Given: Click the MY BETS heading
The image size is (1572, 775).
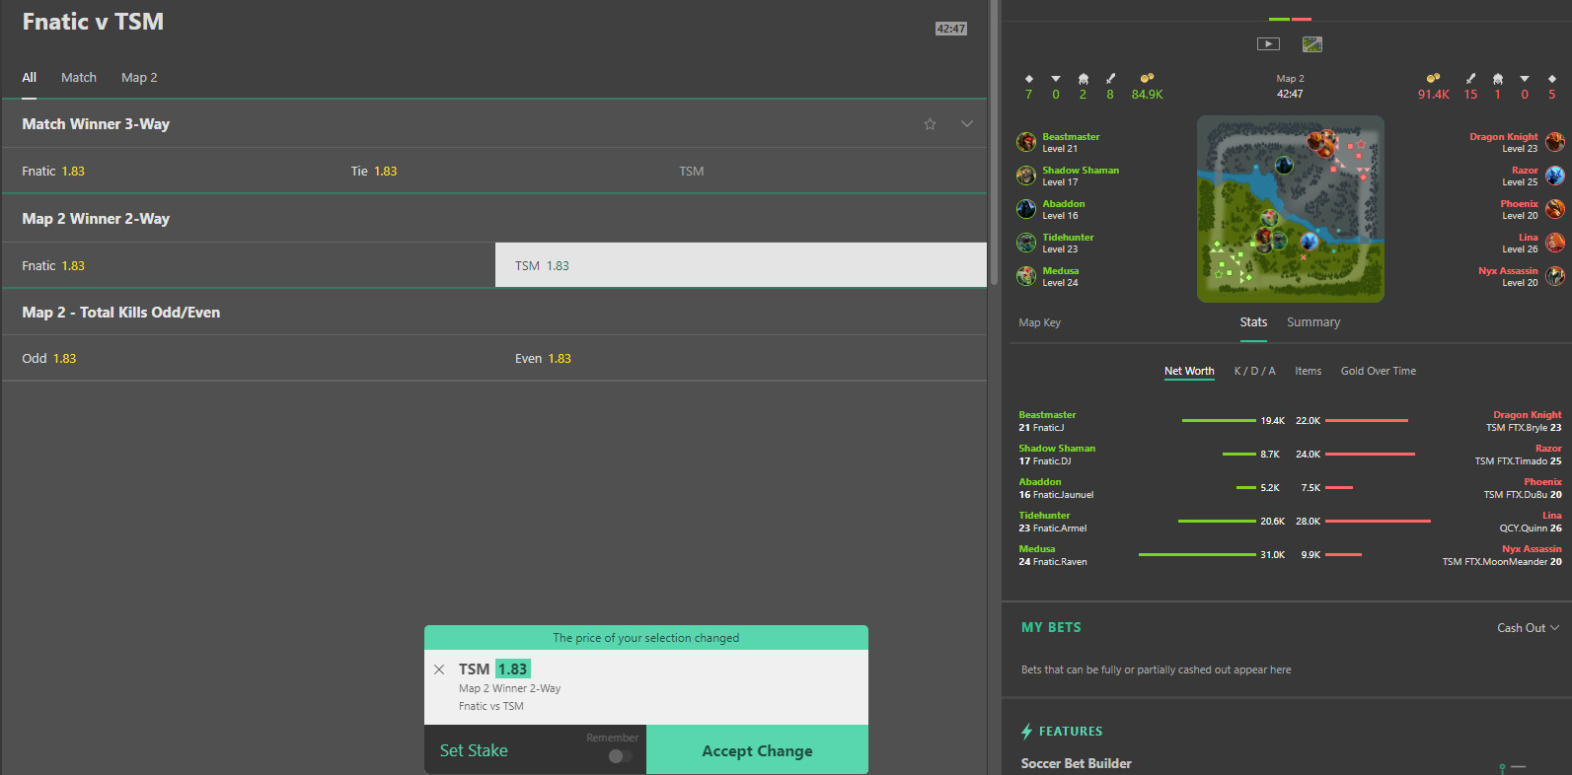Looking at the screenshot, I should (1051, 627).
